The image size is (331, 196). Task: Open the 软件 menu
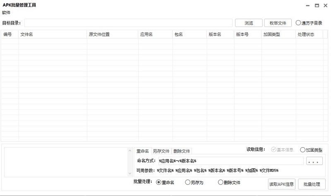point(7,12)
